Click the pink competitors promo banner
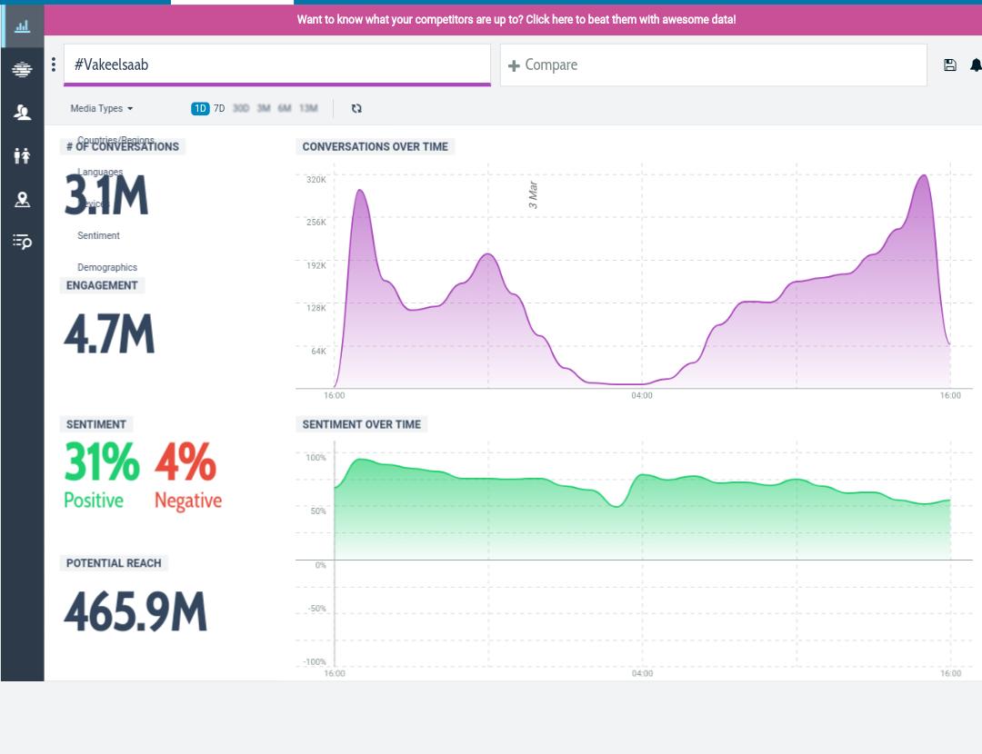Viewport: 982px width, 754px height. click(513, 19)
